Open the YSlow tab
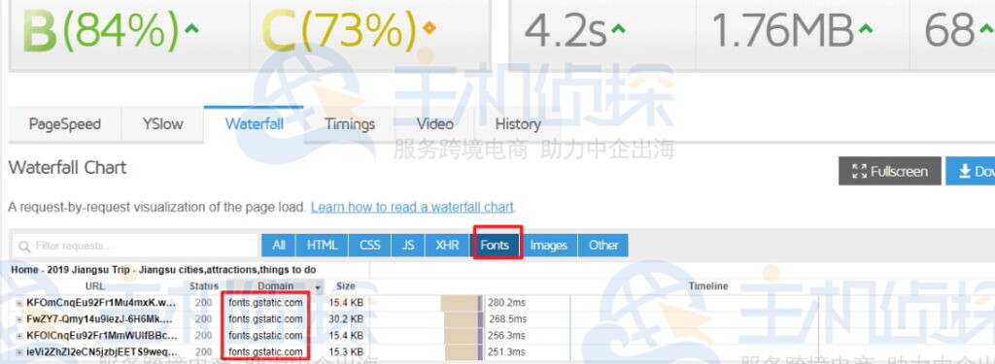The image size is (995, 364). 162,123
